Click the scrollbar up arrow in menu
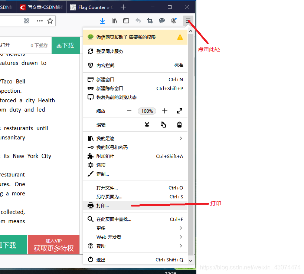 click(190, 31)
